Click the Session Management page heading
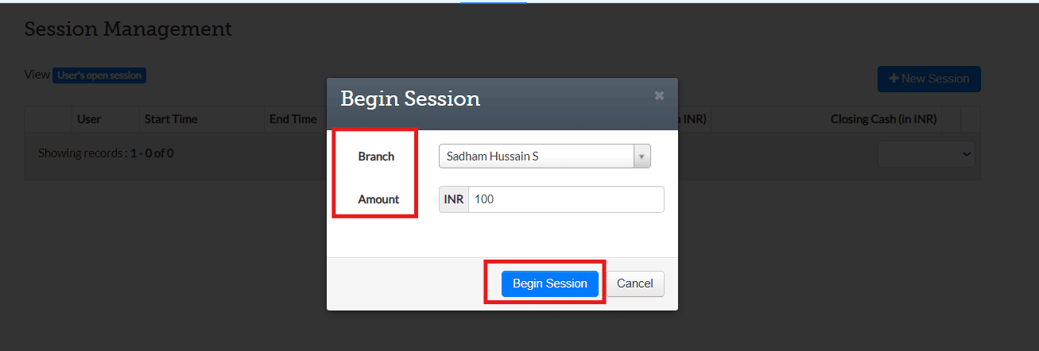The image size is (1039, 351). click(x=128, y=29)
